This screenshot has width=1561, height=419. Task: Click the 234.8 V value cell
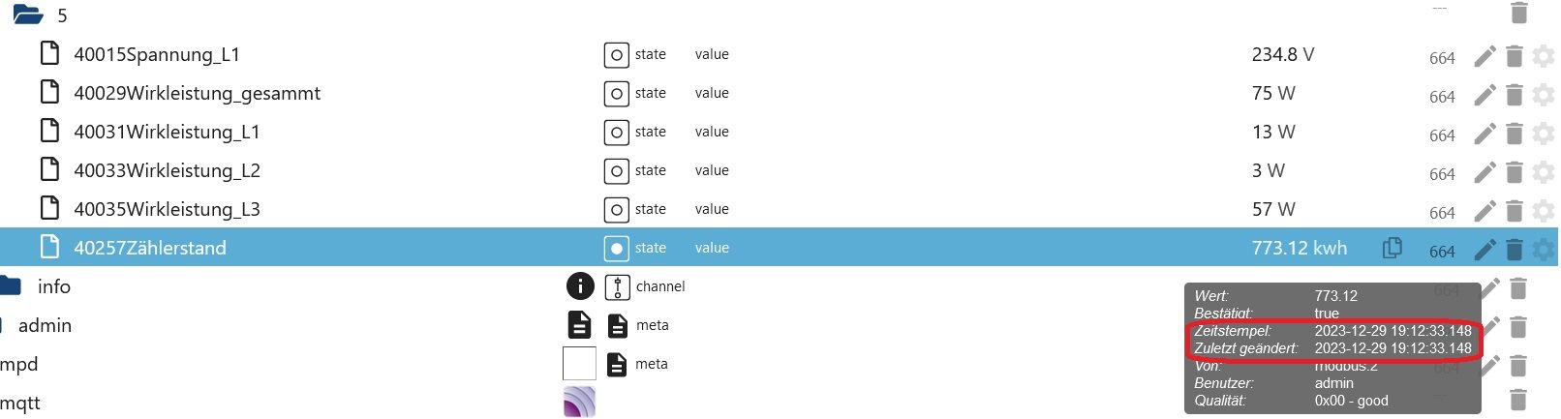click(1282, 54)
